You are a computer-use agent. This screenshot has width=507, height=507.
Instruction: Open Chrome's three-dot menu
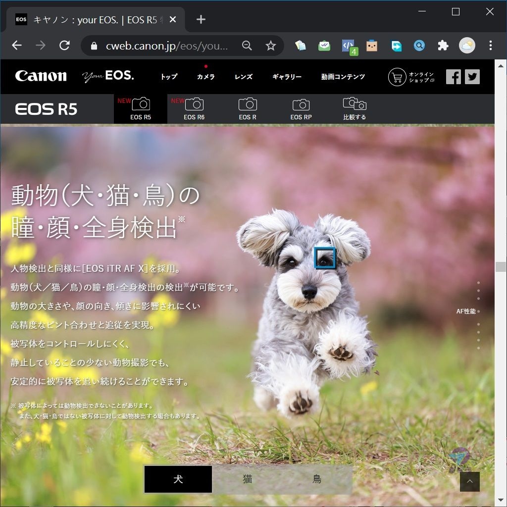point(491,45)
